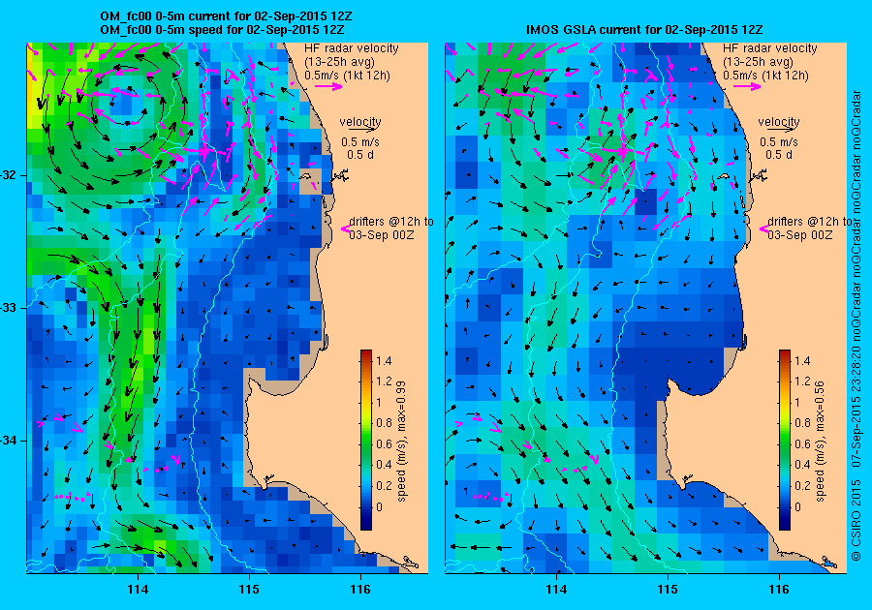
Task: Click the 'velocity' legend word on right map
Action: point(779,122)
